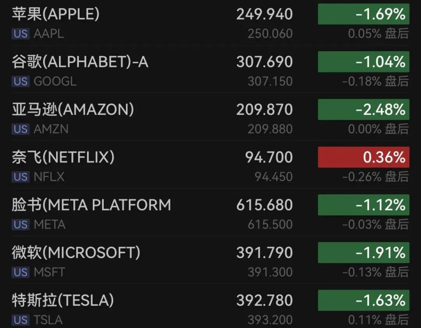The height and width of the screenshot is (328, 421).
Task: Tap Microsoft's -1.91% change badge
Action: (x=363, y=253)
